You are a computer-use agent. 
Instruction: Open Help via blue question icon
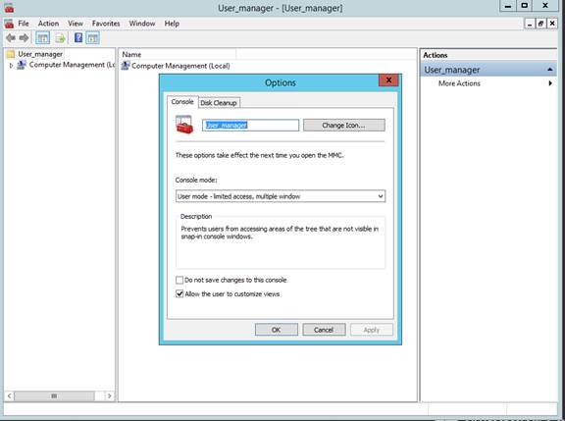(78, 37)
